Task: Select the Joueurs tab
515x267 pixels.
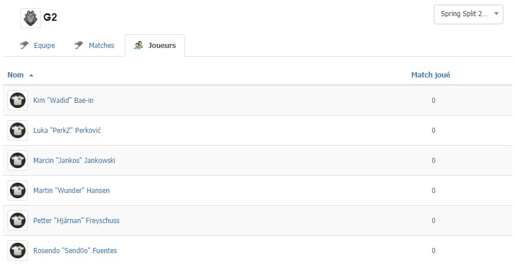Action: 155,46
